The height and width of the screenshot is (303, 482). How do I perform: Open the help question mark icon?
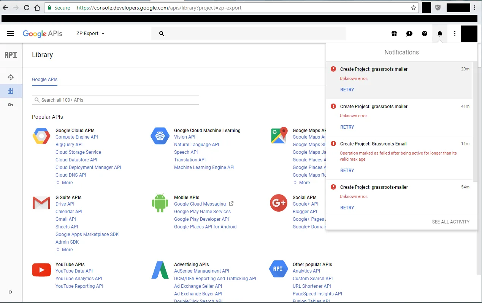pos(425,33)
